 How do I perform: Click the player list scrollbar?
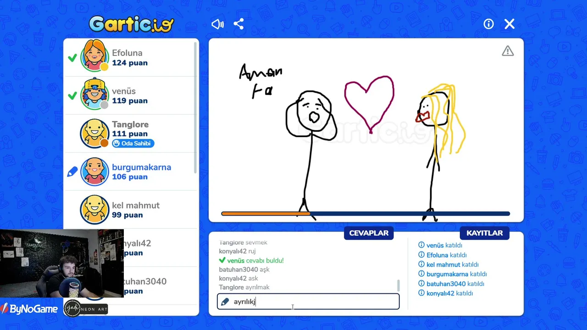click(196, 108)
